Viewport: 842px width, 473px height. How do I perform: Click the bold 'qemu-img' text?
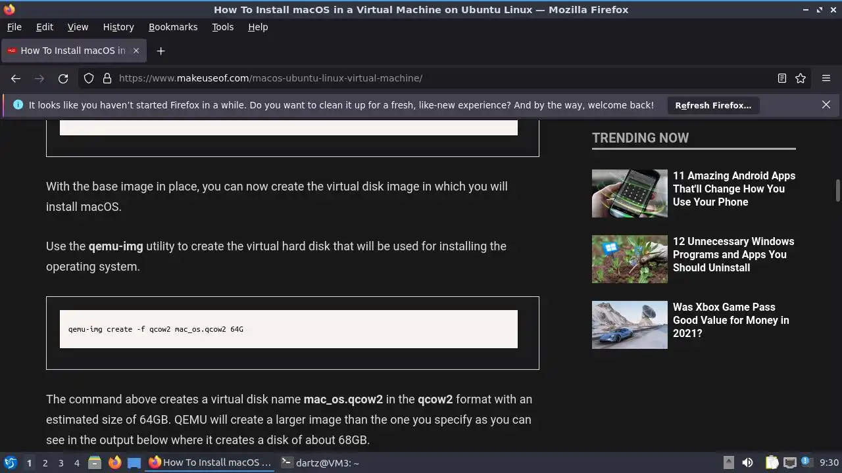pos(116,246)
